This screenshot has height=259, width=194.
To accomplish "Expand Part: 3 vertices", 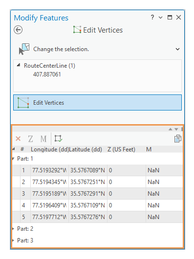I will pos(13,240).
